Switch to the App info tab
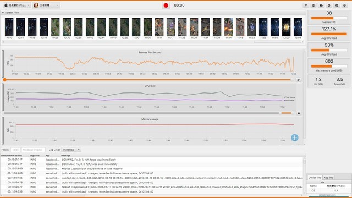 329,177
